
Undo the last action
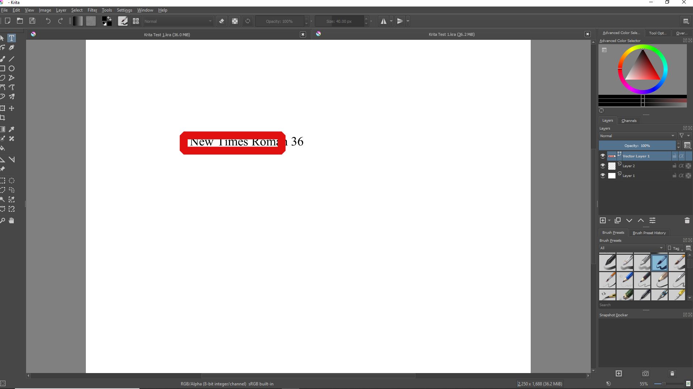(48, 21)
